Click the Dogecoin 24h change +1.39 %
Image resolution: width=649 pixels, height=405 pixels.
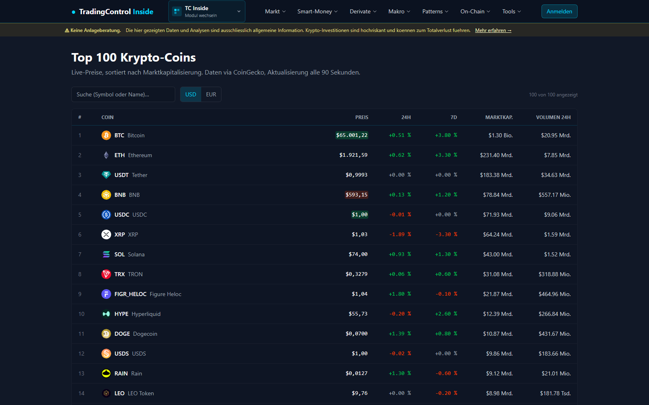[x=400, y=334]
